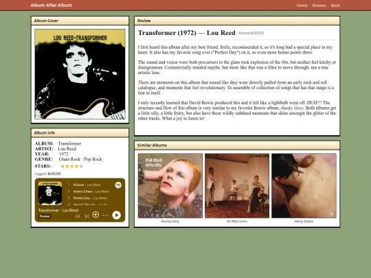Click the year value 1972

click(64, 154)
